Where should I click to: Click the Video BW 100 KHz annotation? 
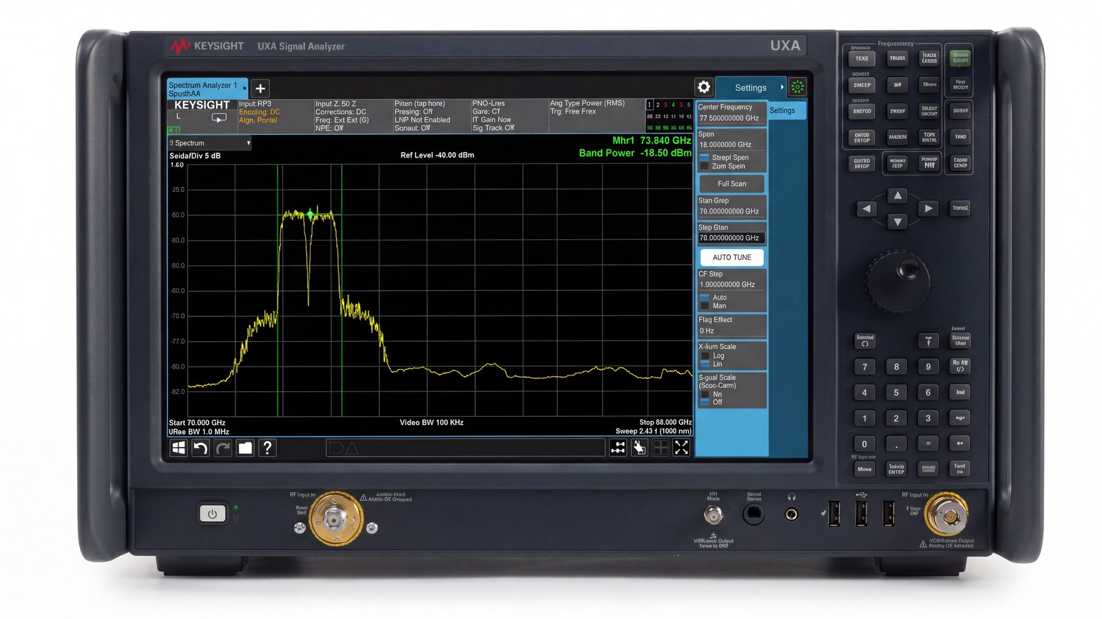[432, 422]
